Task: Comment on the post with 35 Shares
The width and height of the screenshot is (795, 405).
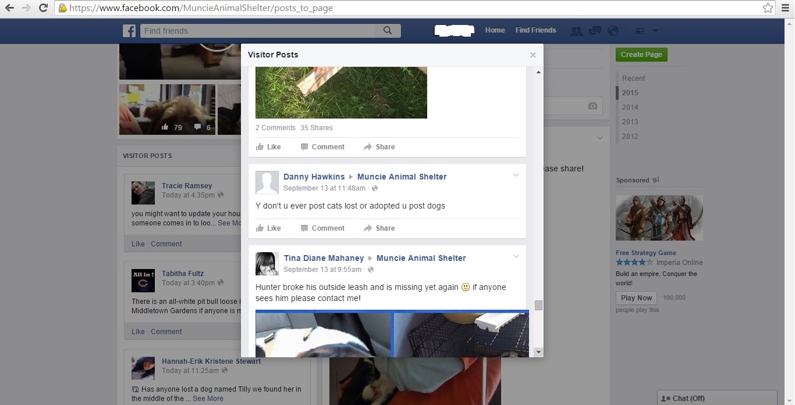Action: point(322,147)
